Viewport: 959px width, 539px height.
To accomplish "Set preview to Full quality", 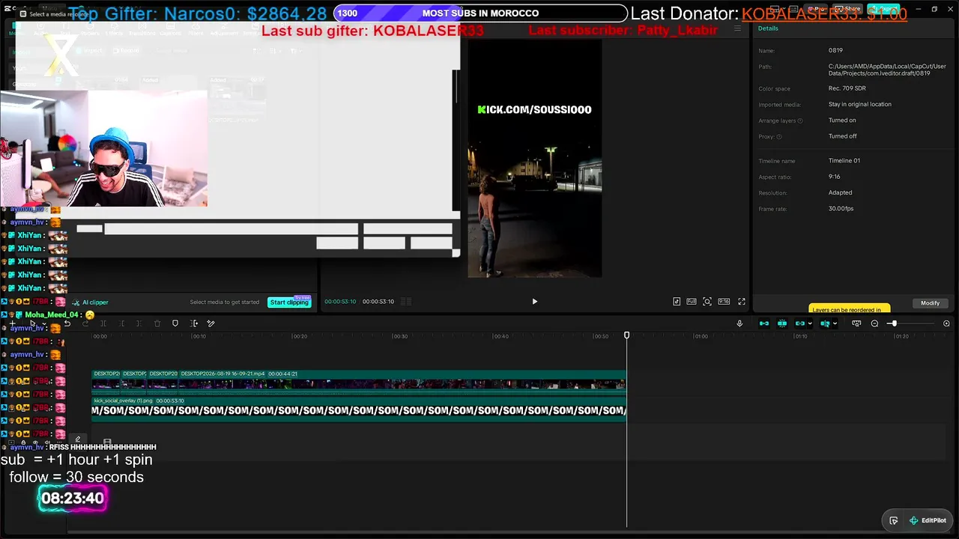I will coord(691,302).
